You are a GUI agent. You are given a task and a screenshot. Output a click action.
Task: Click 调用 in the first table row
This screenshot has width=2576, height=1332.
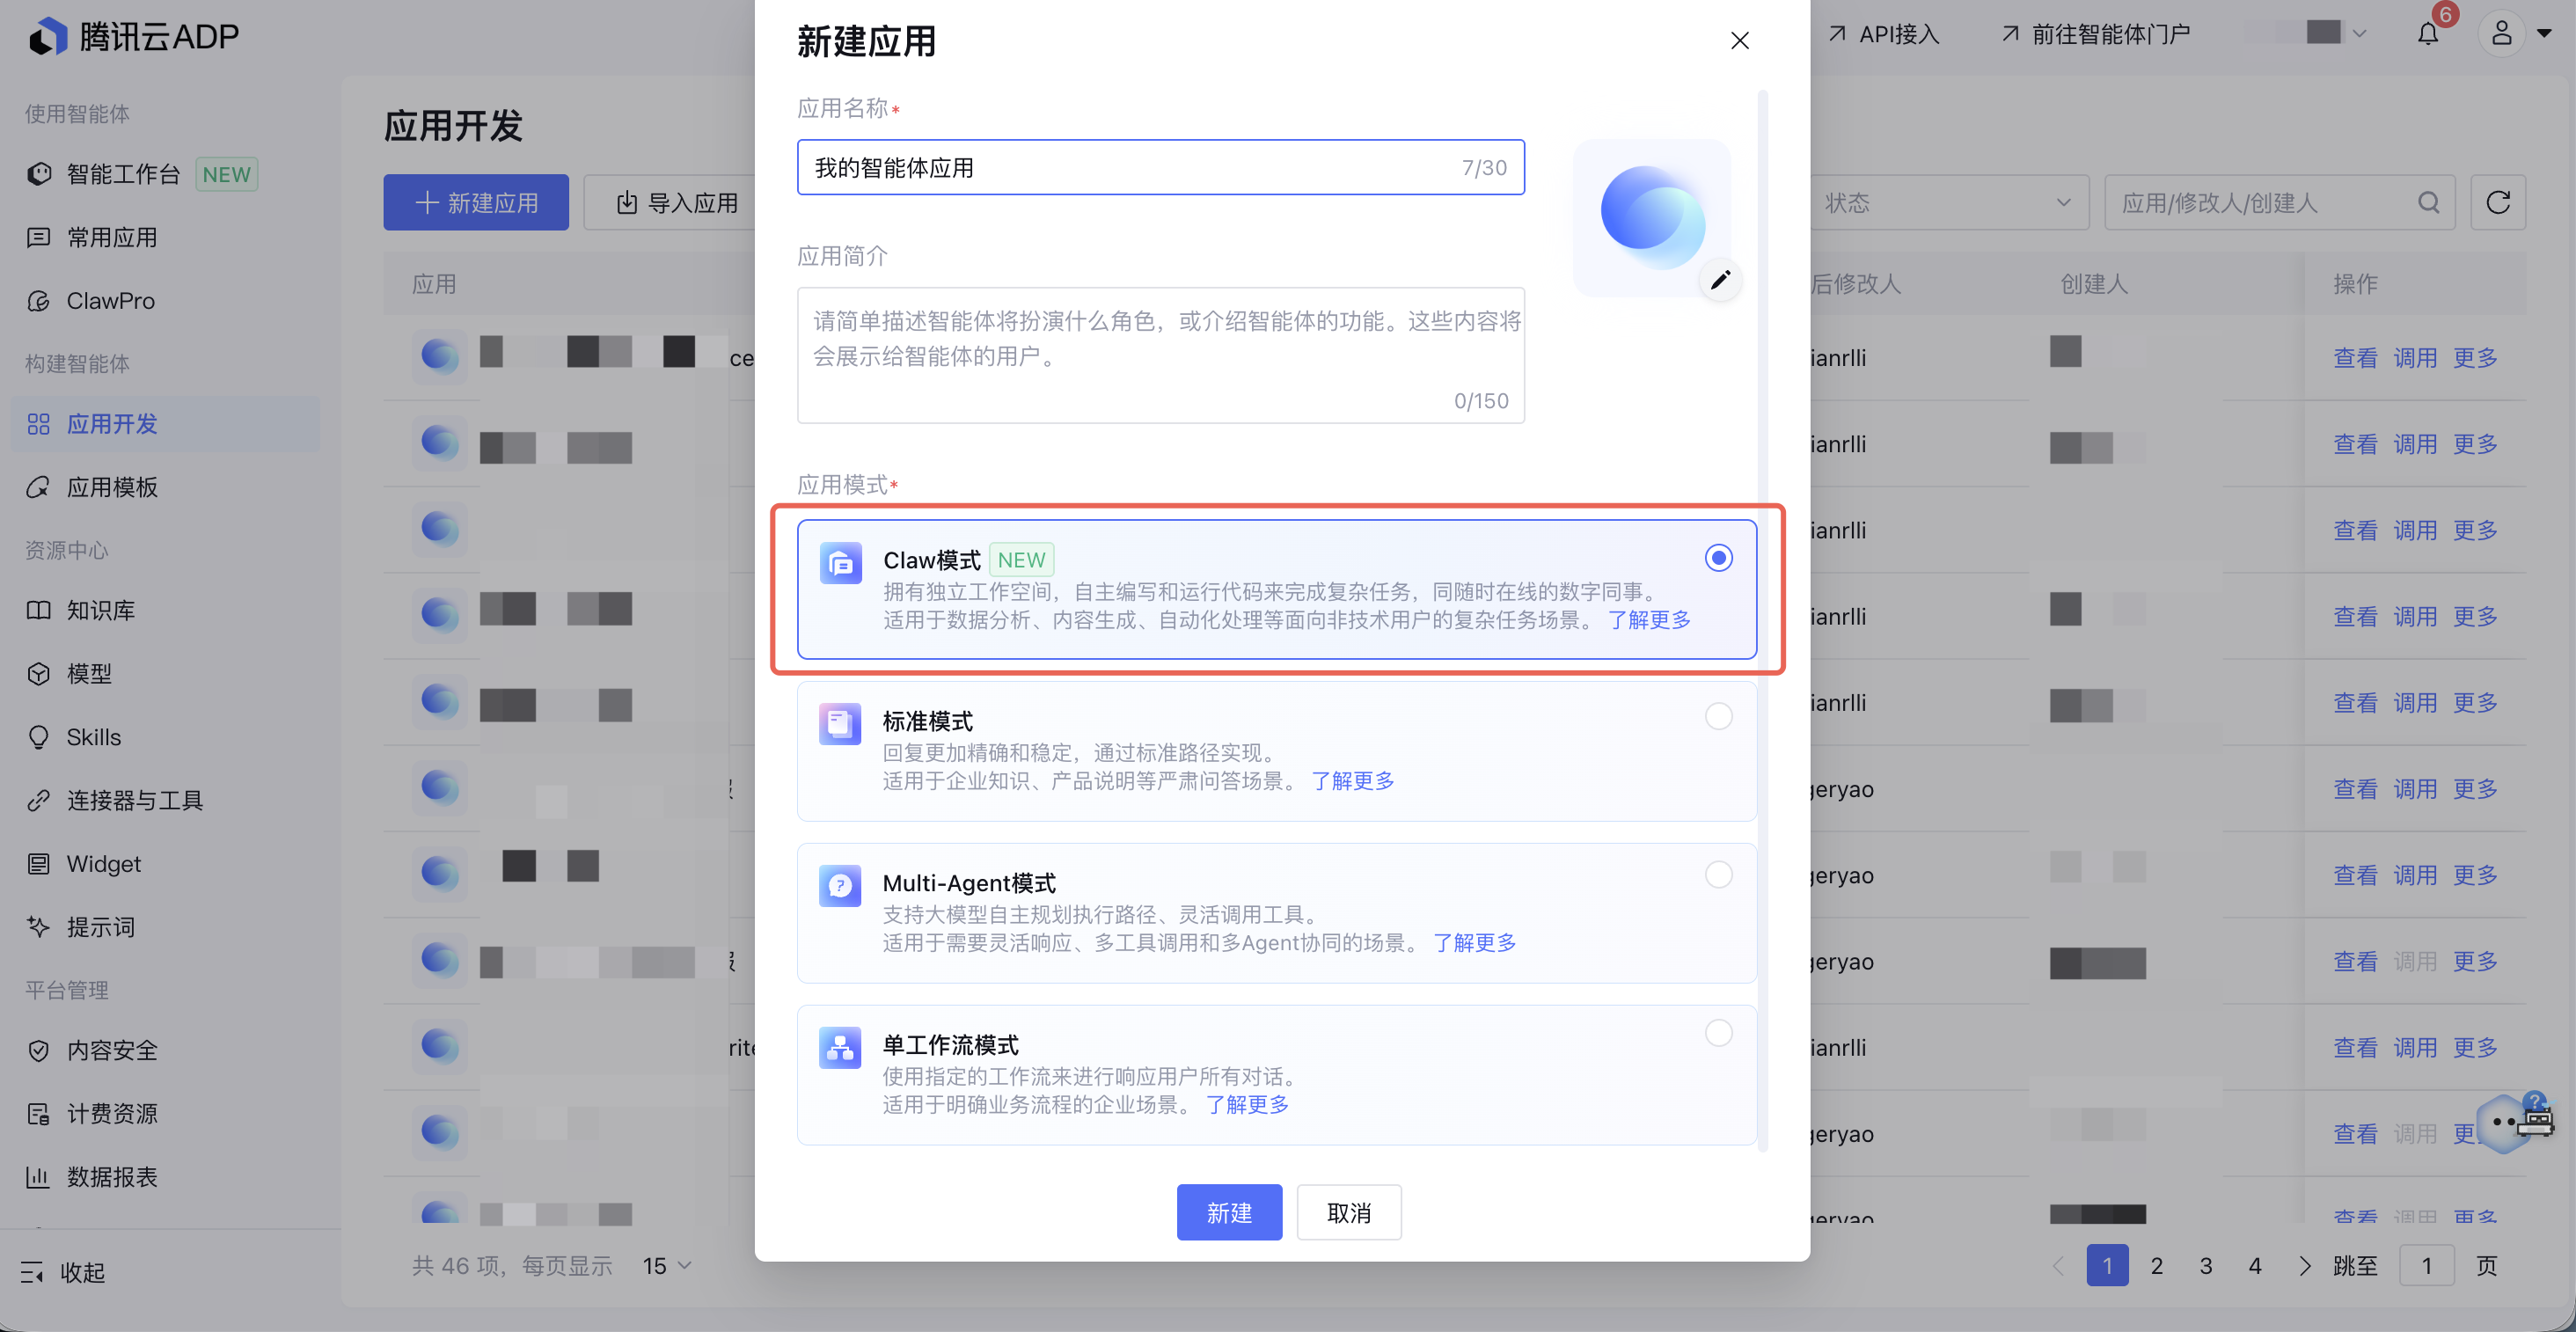(2415, 358)
